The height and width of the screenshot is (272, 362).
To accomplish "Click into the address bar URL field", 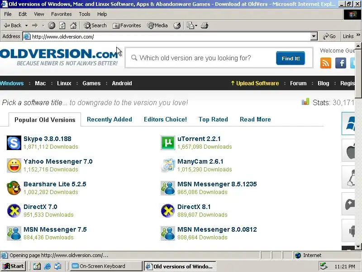I will 171,37.
